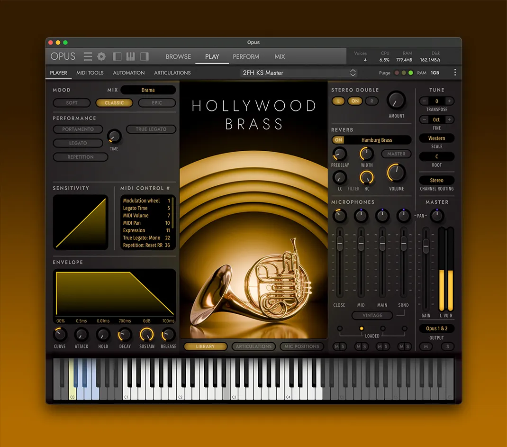
Task: Toggle the left sidebar panel icon
Action: pyautogui.click(x=117, y=56)
